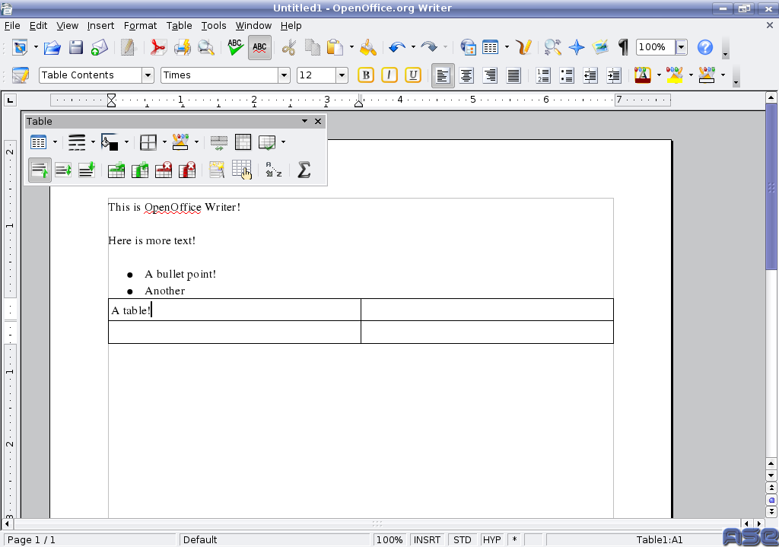Open a file with the Open icon
The height and width of the screenshot is (547, 779).
[52, 48]
